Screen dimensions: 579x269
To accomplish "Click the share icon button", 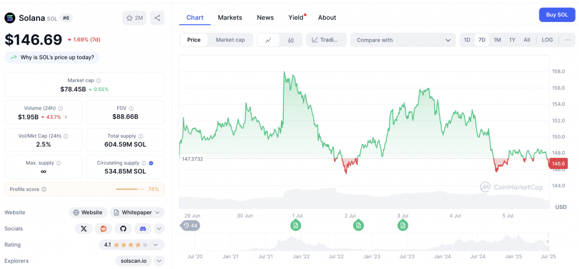I will pos(157,18).
